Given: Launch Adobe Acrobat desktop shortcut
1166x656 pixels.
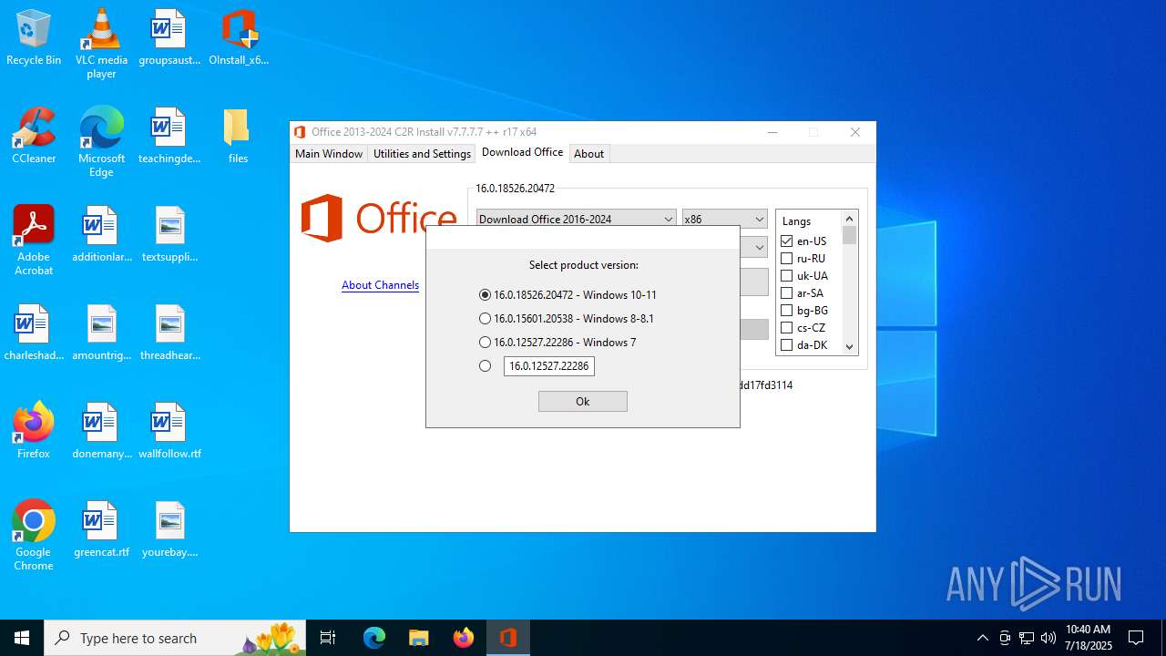Looking at the screenshot, I should [34, 241].
